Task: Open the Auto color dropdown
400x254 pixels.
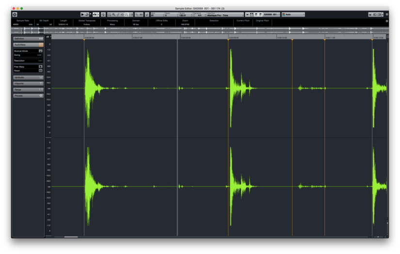Action: [x=293, y=15]
